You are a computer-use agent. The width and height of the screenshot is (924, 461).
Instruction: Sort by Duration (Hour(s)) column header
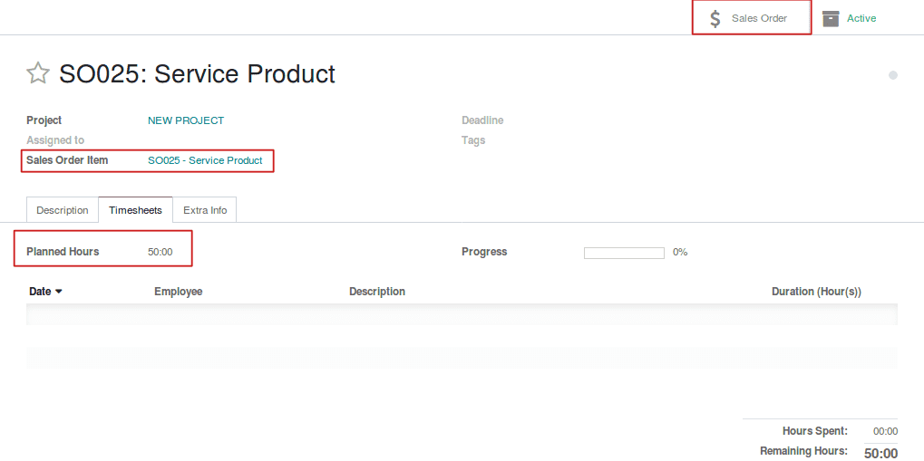[817, 292]
